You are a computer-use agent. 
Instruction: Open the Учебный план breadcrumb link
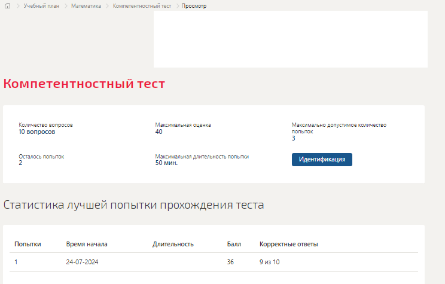pyautogui.click(x=41, y=6)
